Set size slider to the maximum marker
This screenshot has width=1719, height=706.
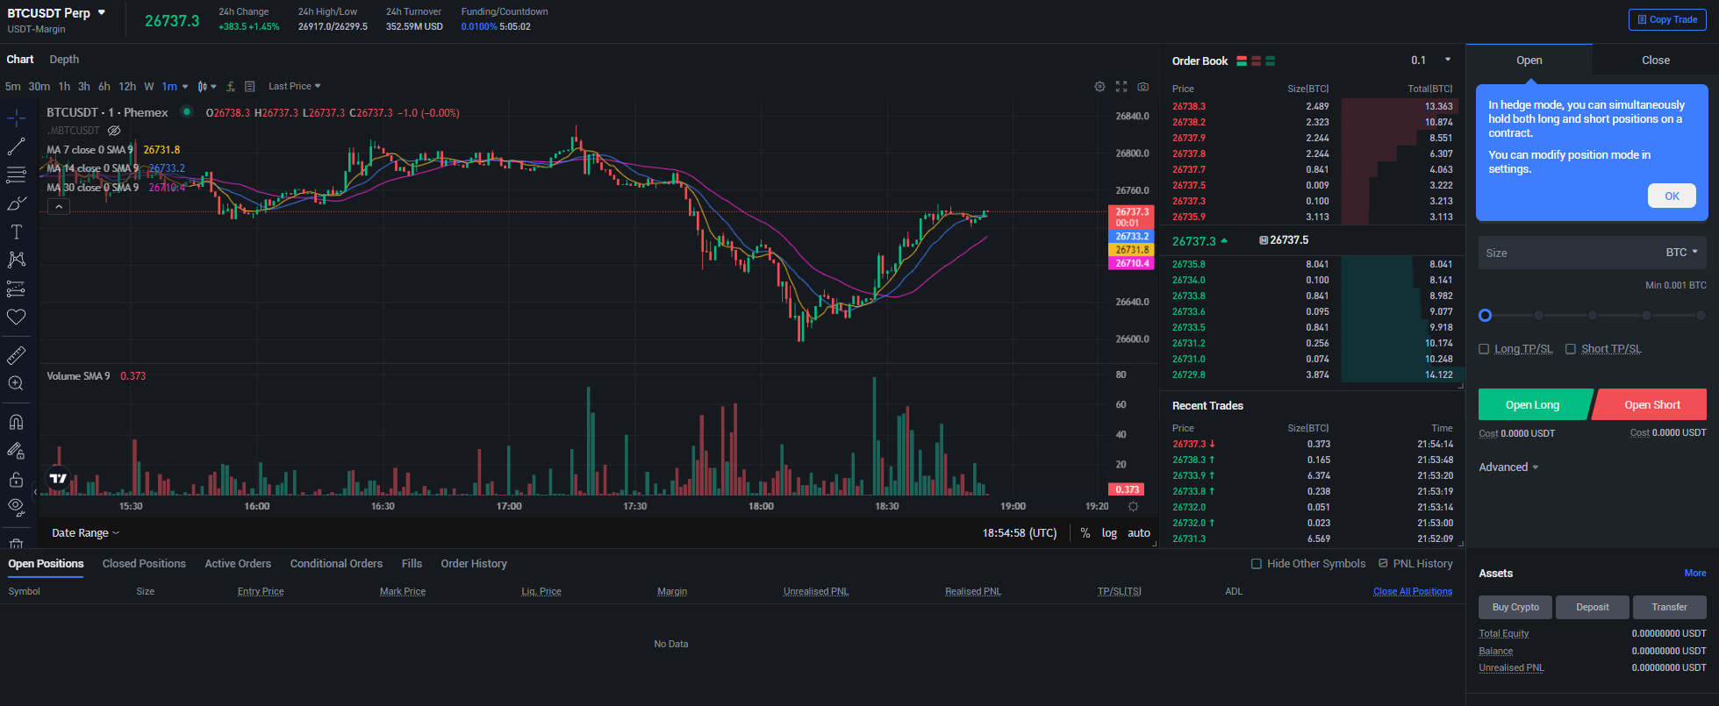1701,315
